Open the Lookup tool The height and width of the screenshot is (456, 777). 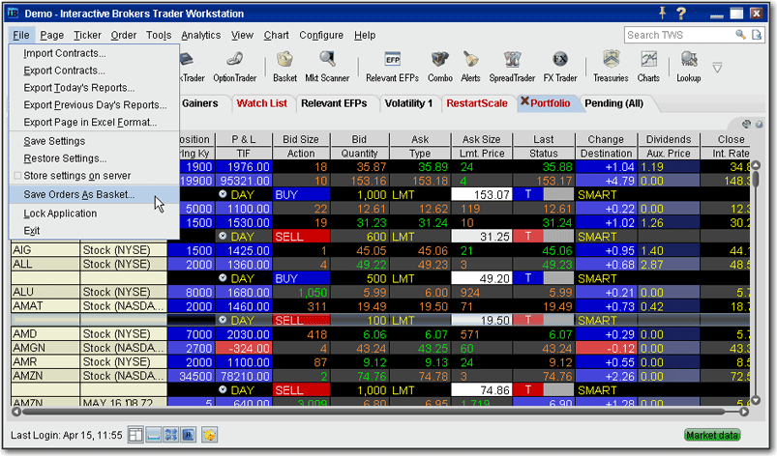(688, 68)
